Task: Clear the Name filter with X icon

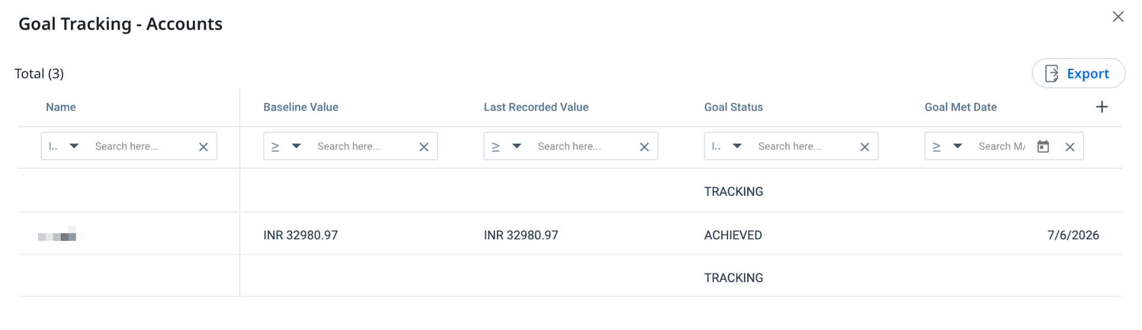Action: click(x=204, y=147)
